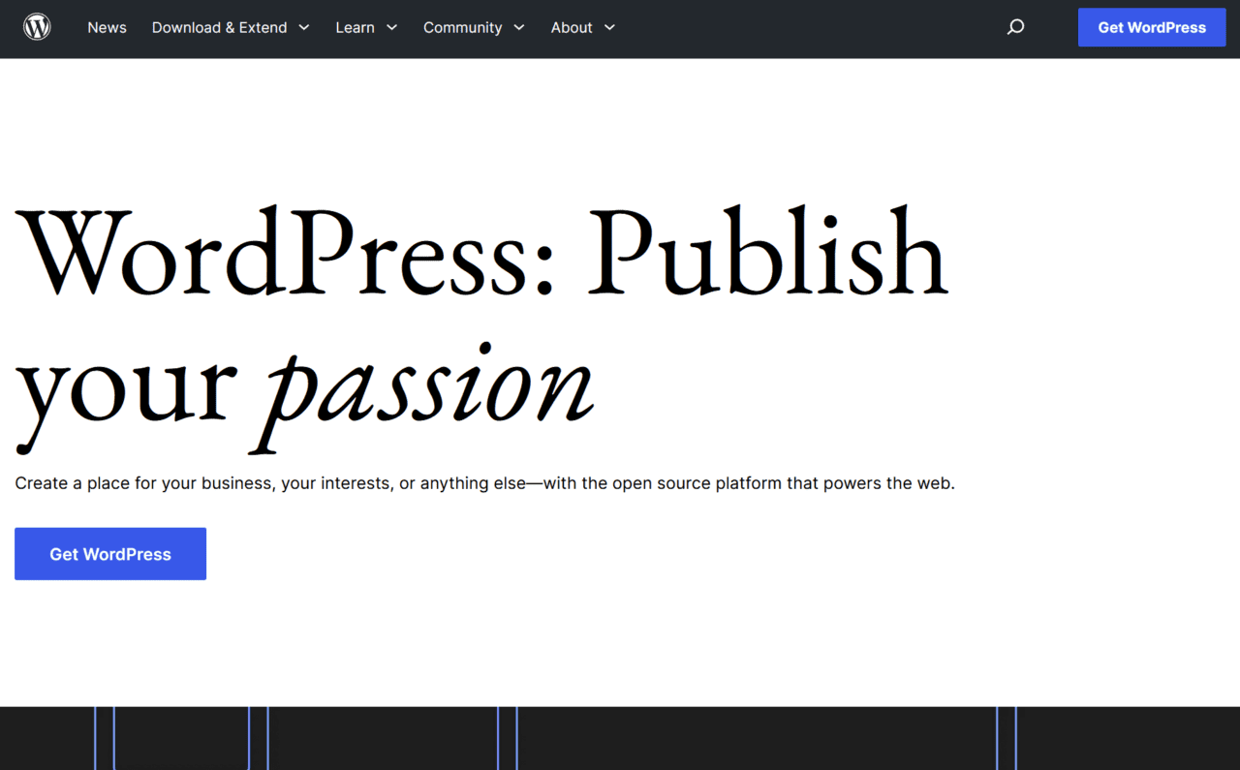Image resolution: width=1240 pixels, height=770 pixels.
Task: Open the News menu item
Action: point(107,27)
